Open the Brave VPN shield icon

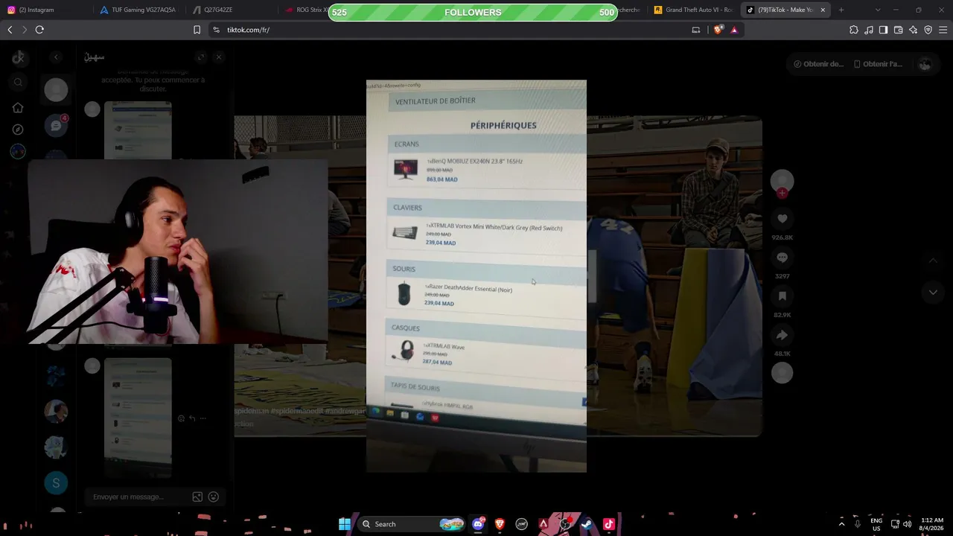928,30
